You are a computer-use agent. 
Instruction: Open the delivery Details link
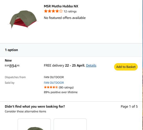(x=91, y=66)
